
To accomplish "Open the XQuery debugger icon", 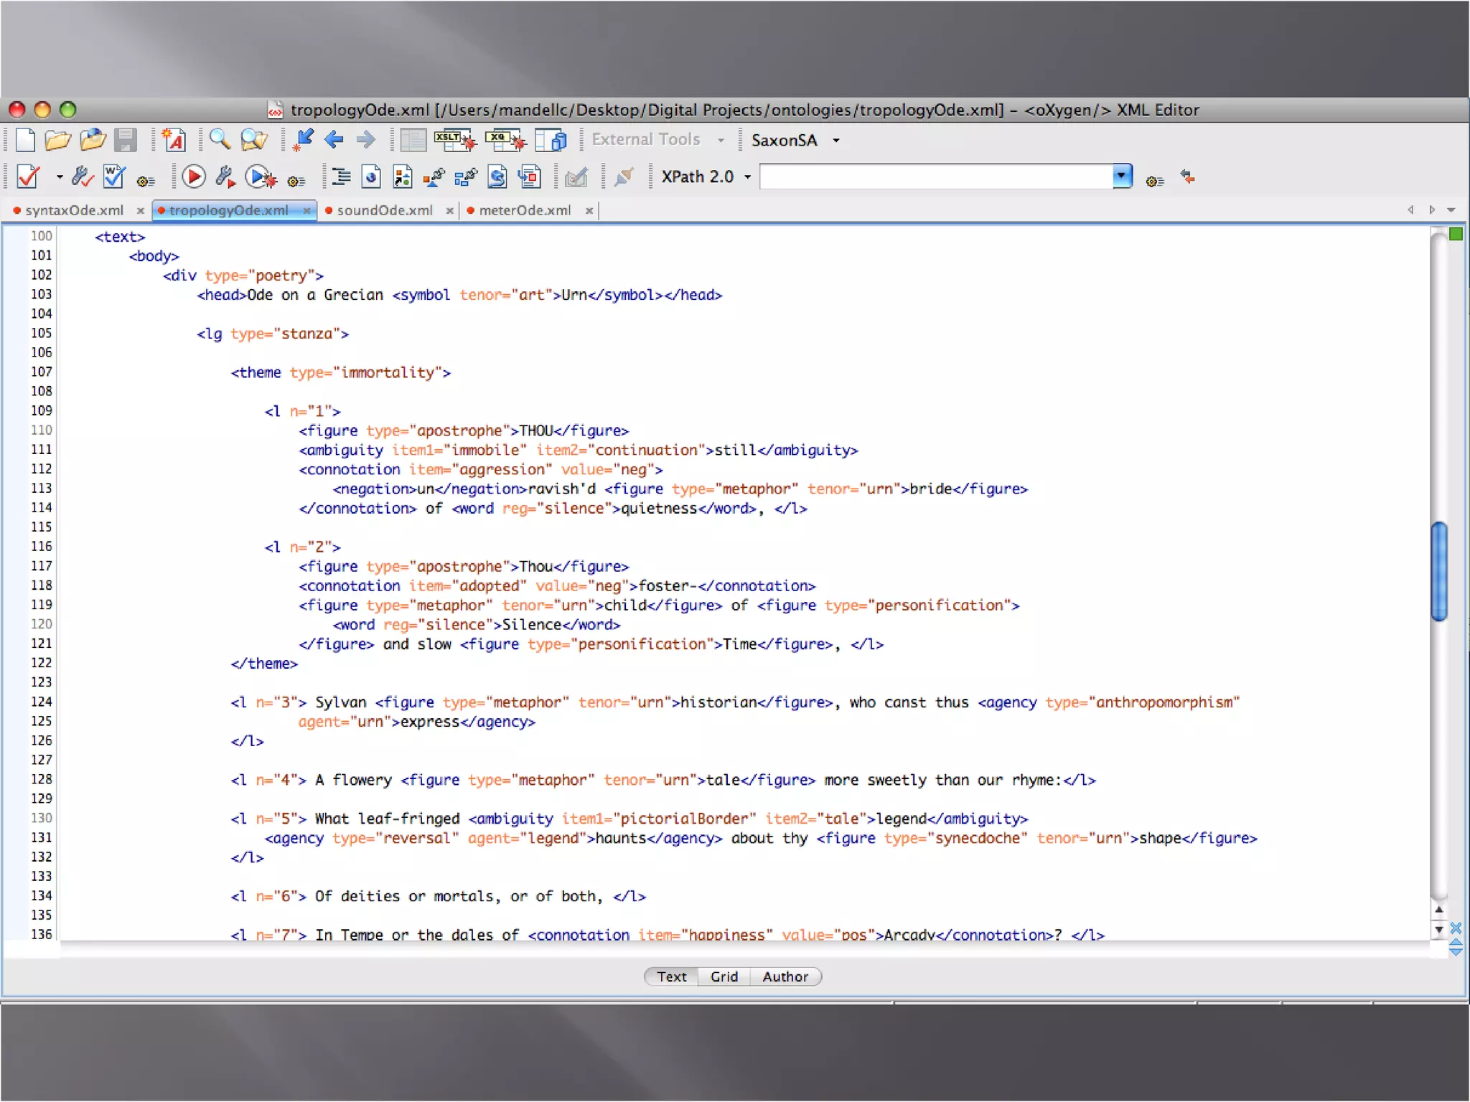I will click(x=505, y=140).
